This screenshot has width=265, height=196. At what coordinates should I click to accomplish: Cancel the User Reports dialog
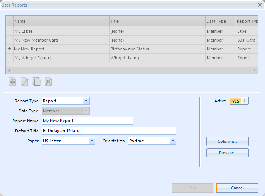point(237,188)
